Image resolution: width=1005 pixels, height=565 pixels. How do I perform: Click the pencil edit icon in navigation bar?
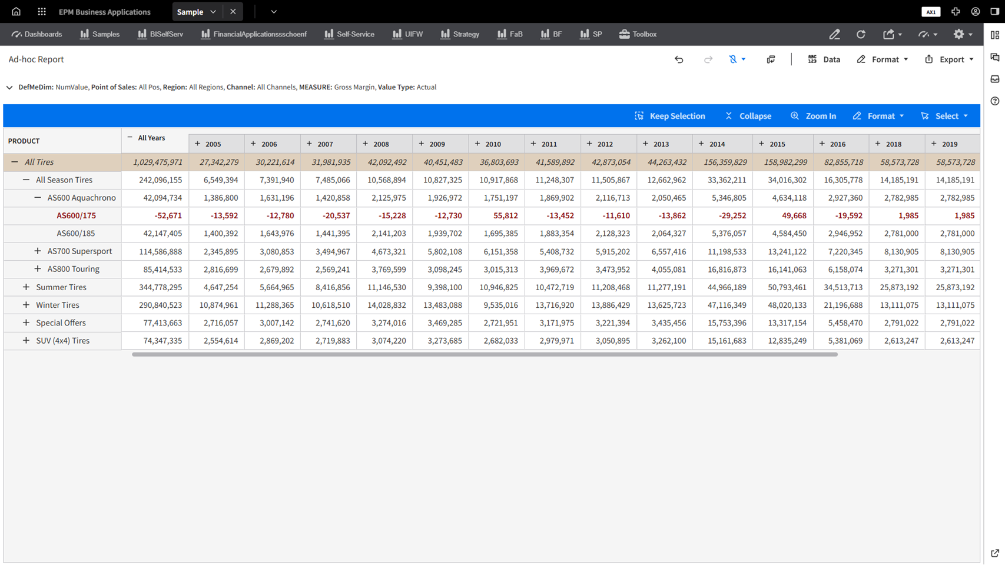tap(834, 34)
